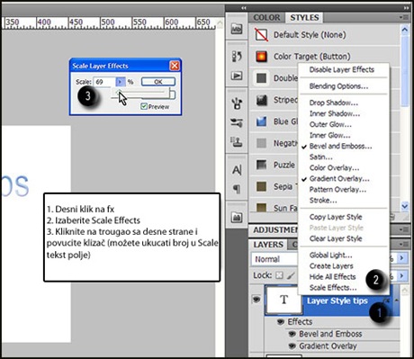The height and width of the screenshot is (359, 414).
Task: Open the Brush panel icon in dock
Action: pyautogui.click(x=237, y=103)
